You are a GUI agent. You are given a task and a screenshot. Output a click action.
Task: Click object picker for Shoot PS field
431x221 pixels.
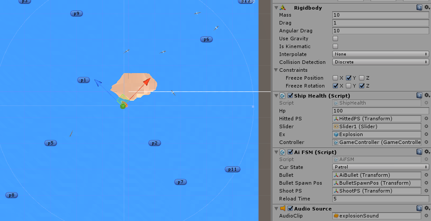(x=426, y=191)
